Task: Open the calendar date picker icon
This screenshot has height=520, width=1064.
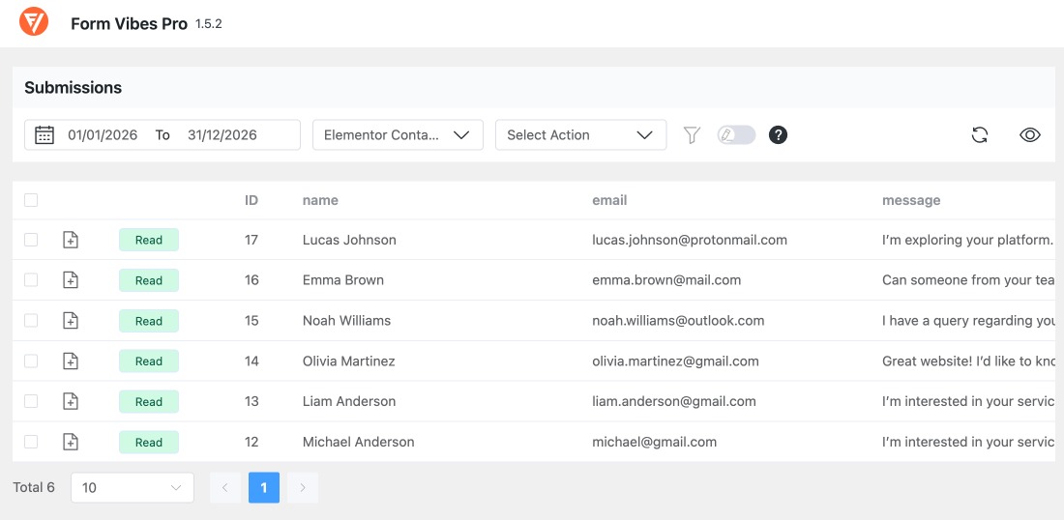Action: (x=44, y=135)
